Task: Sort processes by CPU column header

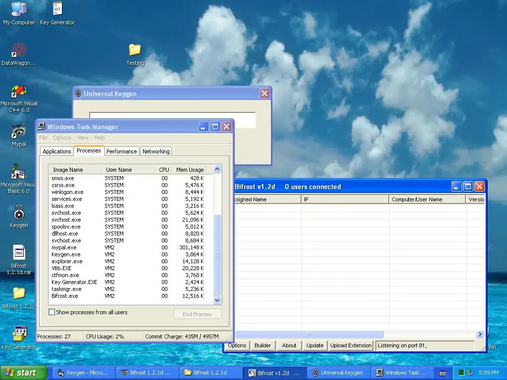Action: [162, 170]
